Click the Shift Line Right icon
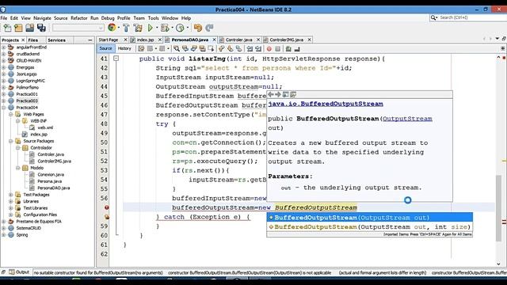Viewport: 507px width, 285px height. click(x=258, y=49)
